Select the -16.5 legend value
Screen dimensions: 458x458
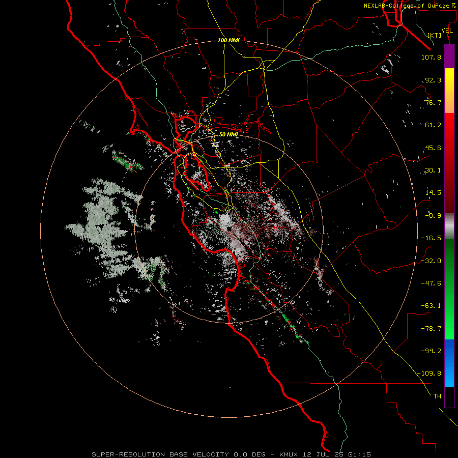[x=431, y=238]
